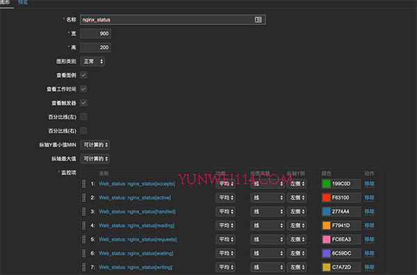The image size is (417, 275).
Task: Pick the yellow C7A72D color swatch
Action: (x=327, y=267)
